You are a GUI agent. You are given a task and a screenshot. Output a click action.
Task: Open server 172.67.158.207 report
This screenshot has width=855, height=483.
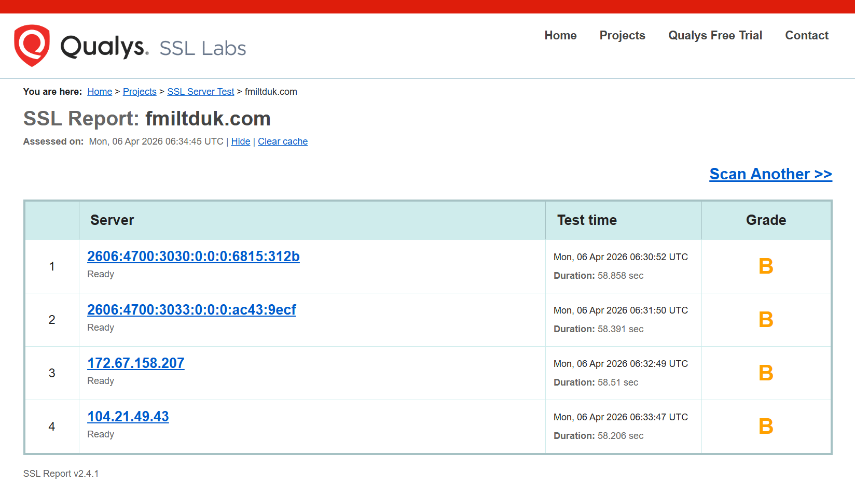pyautogui.click(x=136, y=363)
